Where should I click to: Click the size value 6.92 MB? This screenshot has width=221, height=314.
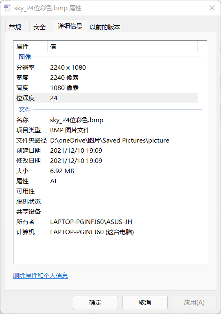click(x=62, y=171)
